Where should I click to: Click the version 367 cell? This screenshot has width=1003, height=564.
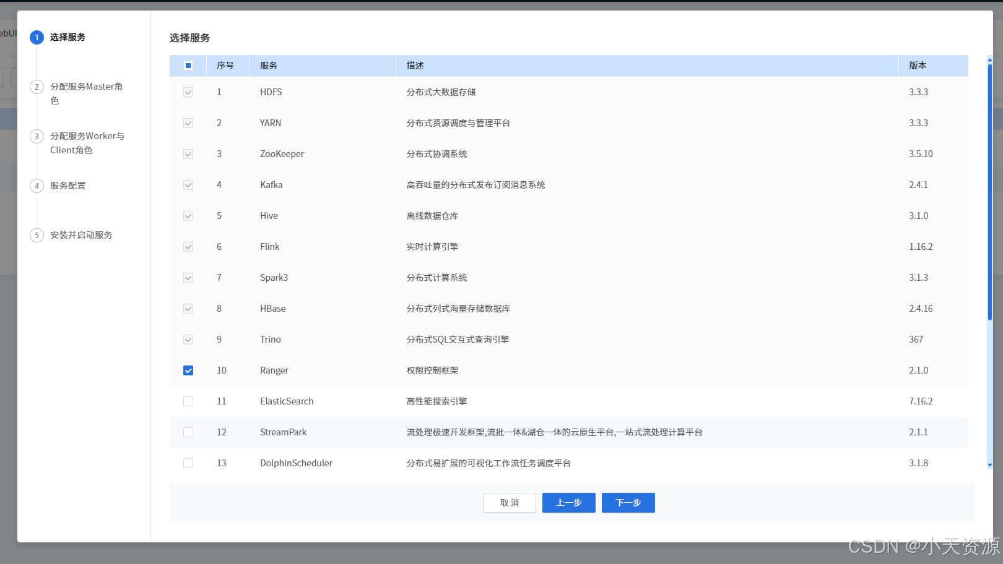(x=916, y=340)
